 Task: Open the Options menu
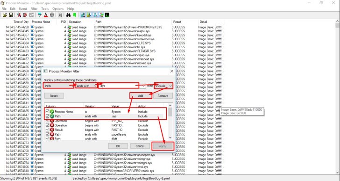[x=58, y=9]
